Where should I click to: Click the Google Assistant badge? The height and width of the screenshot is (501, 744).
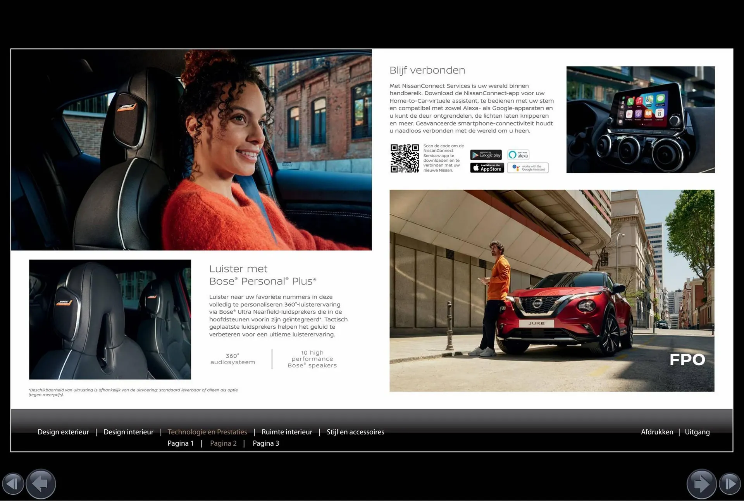click(x=528, y=168)
